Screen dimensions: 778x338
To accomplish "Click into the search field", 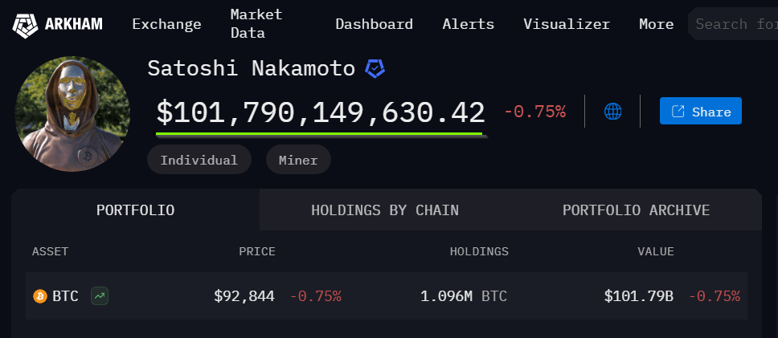I will click(x=735, y=24).
